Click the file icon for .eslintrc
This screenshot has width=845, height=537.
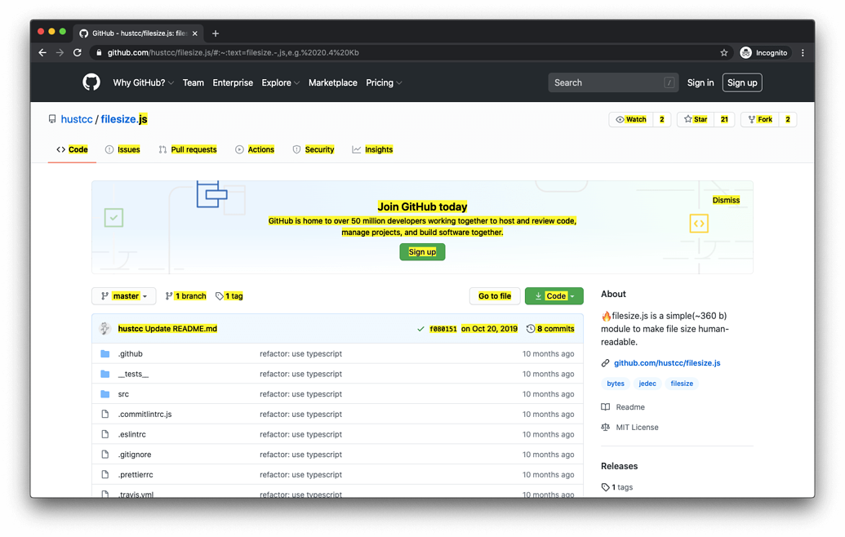(105, 434)
